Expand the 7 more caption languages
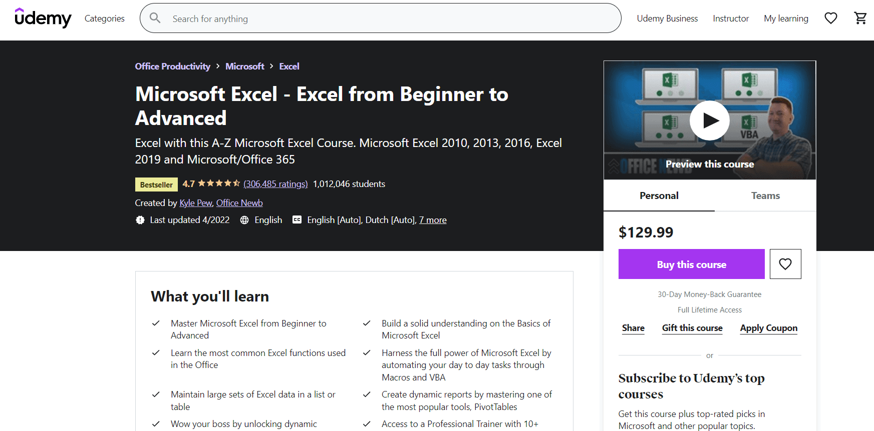The width and height of the screenshot is (874, 431). click(433, 220)
